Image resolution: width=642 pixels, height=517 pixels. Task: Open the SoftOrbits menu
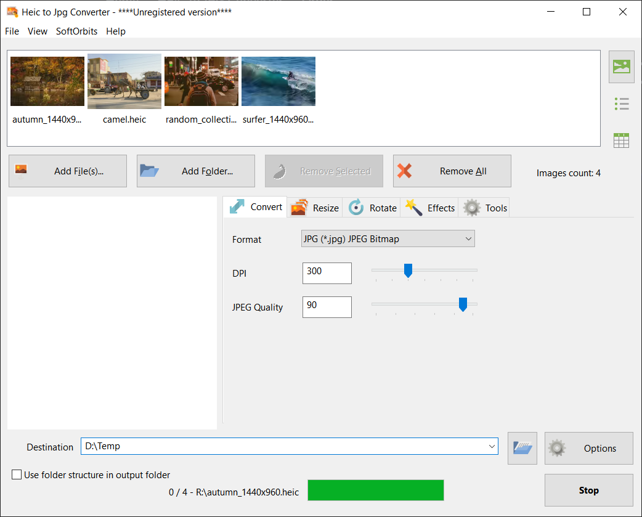click(76, 31)
